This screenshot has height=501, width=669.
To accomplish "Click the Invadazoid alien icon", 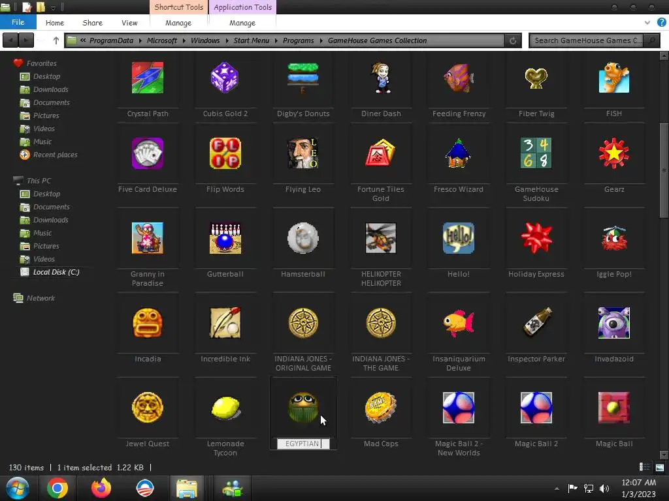I will pos(614,323).
